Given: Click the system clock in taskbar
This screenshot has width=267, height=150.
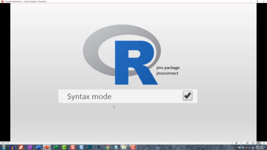Looking at the screenshot, I should [x=260, y=147].
